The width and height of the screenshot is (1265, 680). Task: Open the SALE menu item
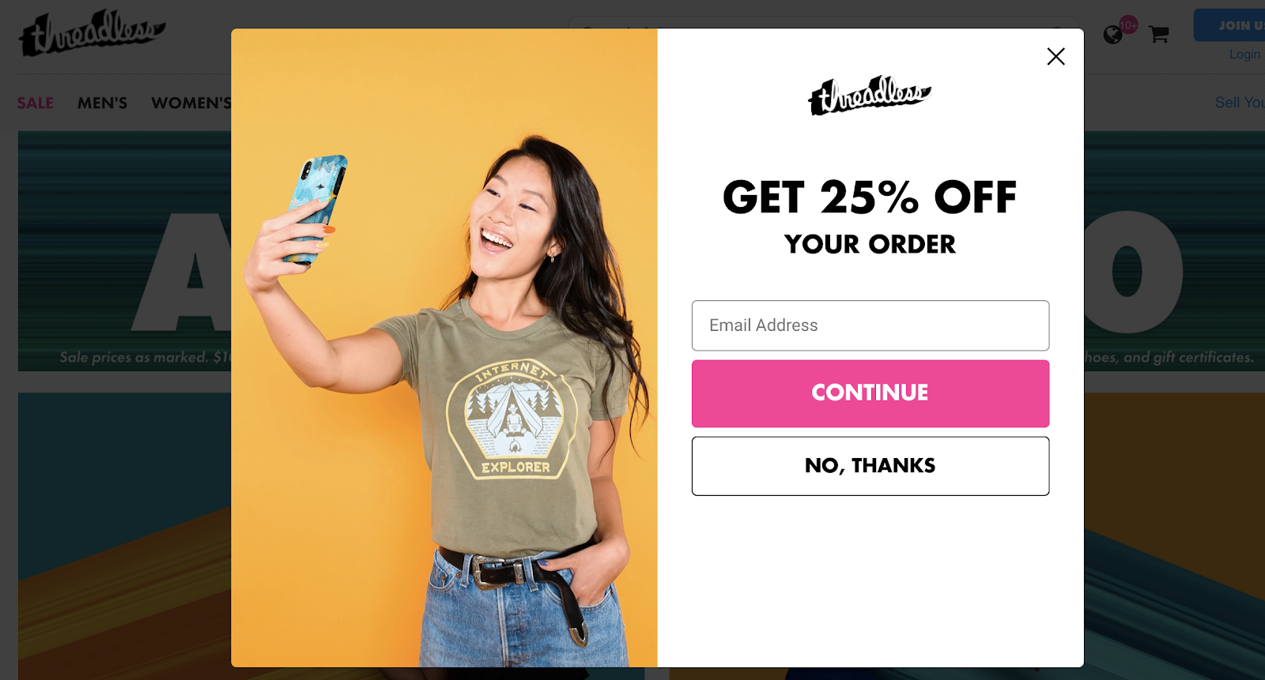36,103
